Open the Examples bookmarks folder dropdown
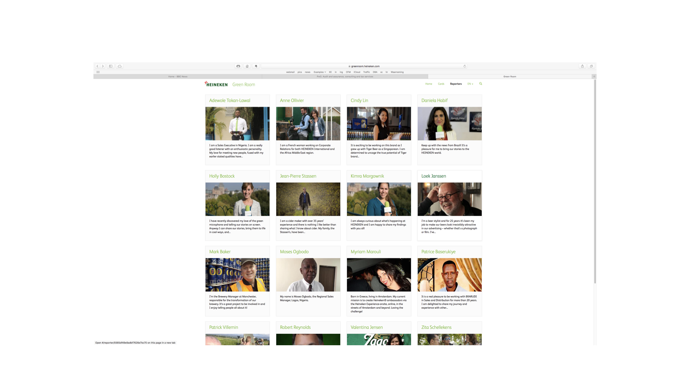This screenshot has height=388, width=690. (319, 72)
